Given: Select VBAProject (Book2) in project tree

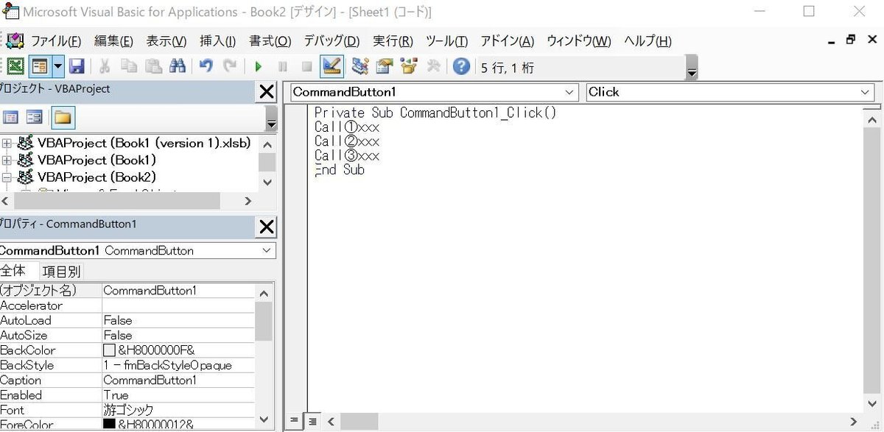Looking at the screenshot, I should 97,177.
